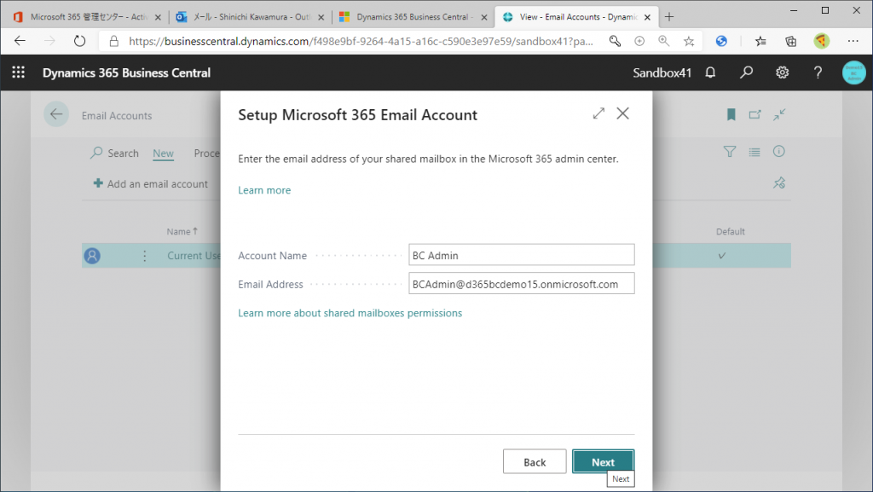Close the Setup Microsoft 365 Email Account dialog
This screenshot has width=873, height=492.
(623, 113)
